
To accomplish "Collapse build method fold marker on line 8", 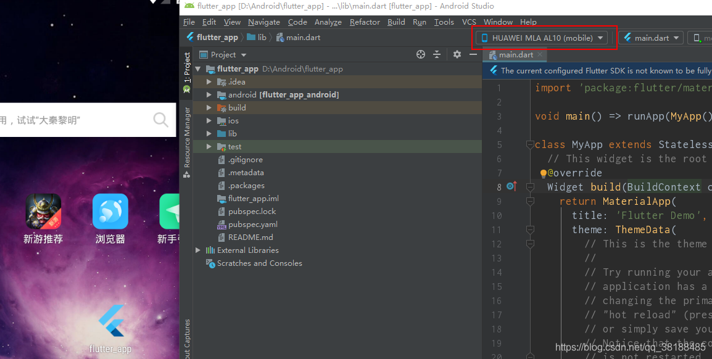I will point(529,187).
